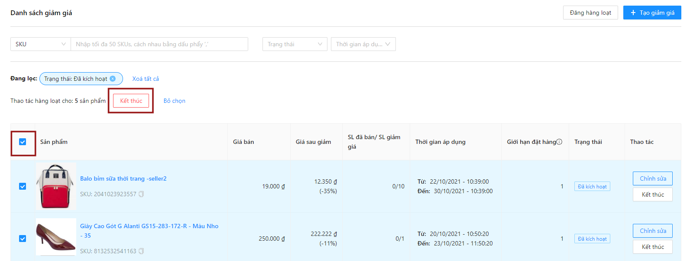
Task: Open the backpack product thumbnail
Action: tap(56, 186)
